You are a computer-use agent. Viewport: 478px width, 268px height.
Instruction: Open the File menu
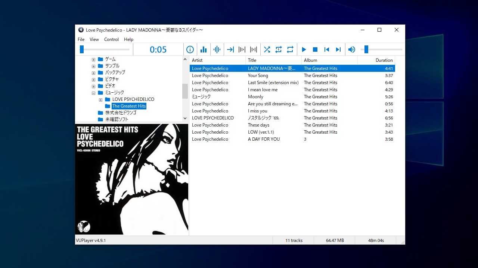[x=81, y=39]
